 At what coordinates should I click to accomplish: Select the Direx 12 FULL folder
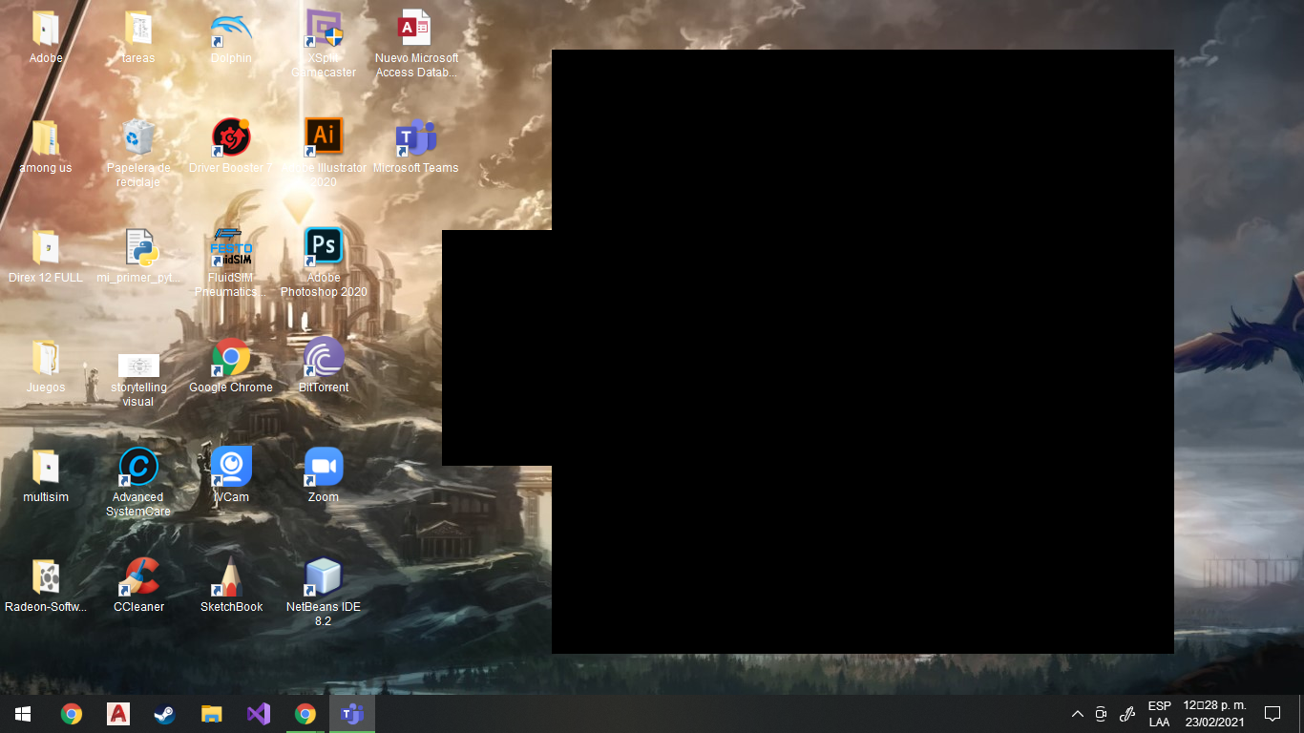click(46, 258)
